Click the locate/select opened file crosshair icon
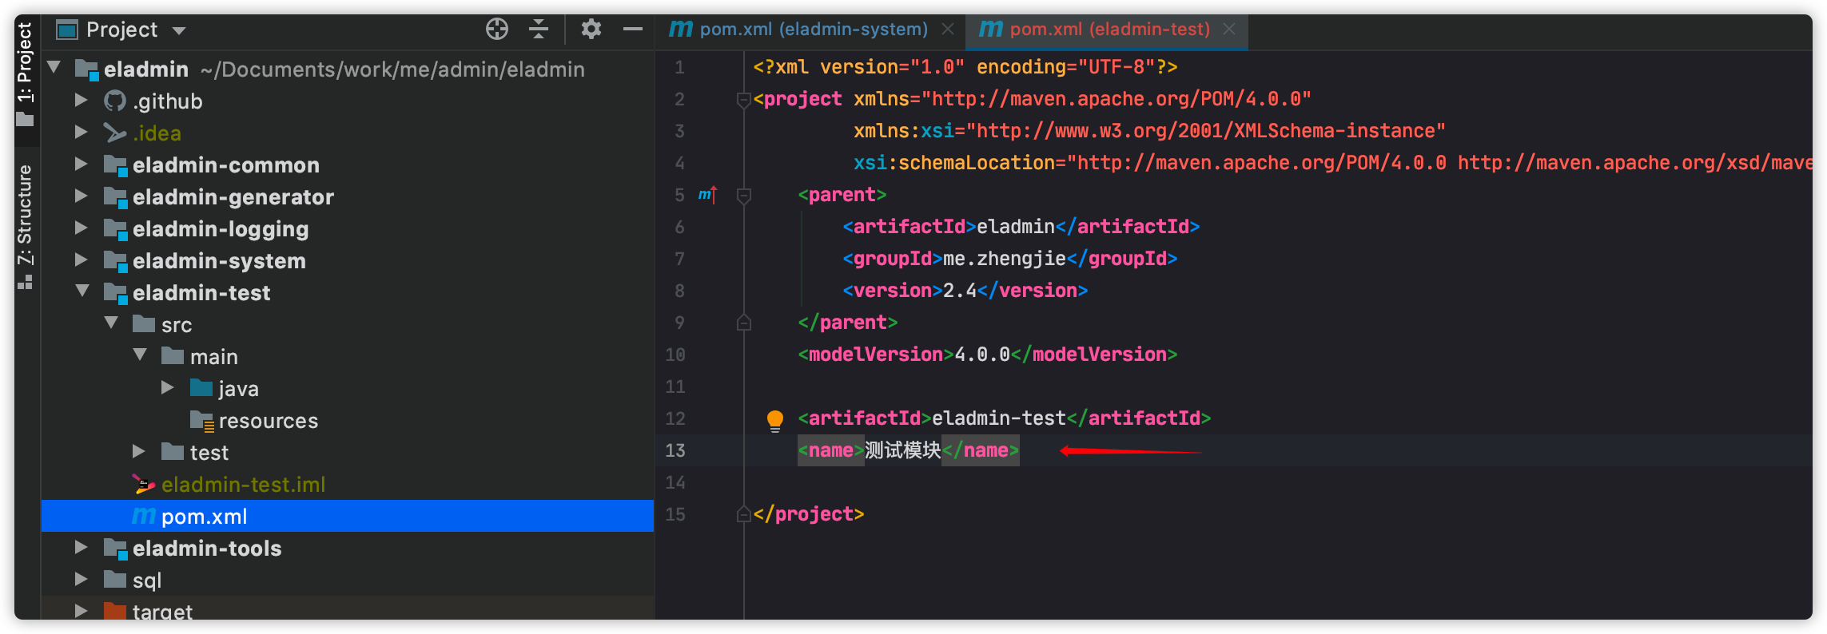 [x=496, y=30]
